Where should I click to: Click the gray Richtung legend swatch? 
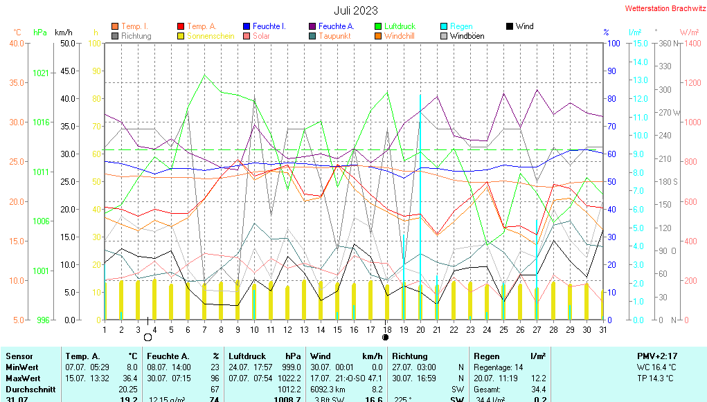pyautogui.click(x=115, y=36)
